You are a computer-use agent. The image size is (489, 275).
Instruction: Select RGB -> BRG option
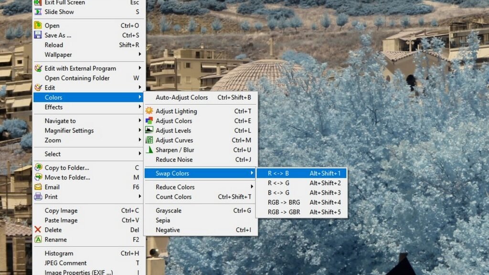pos(301,202)
